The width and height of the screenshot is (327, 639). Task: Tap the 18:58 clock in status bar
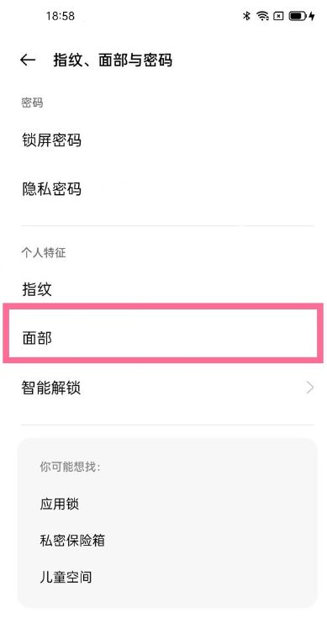(61, 16)
